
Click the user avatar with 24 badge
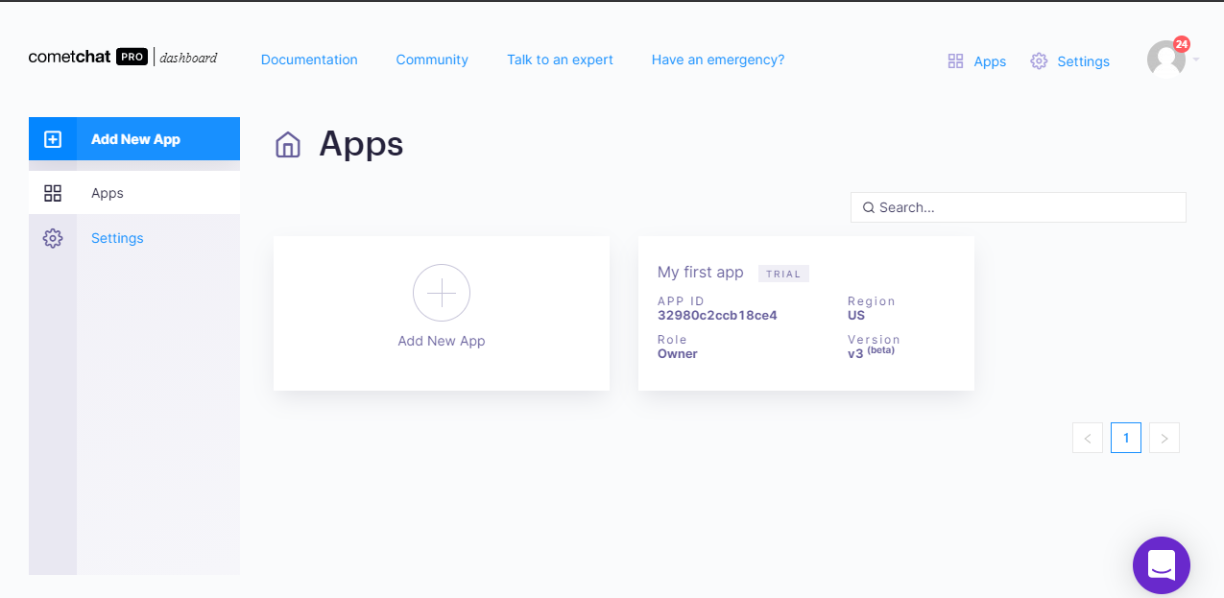coord(1166,60)
